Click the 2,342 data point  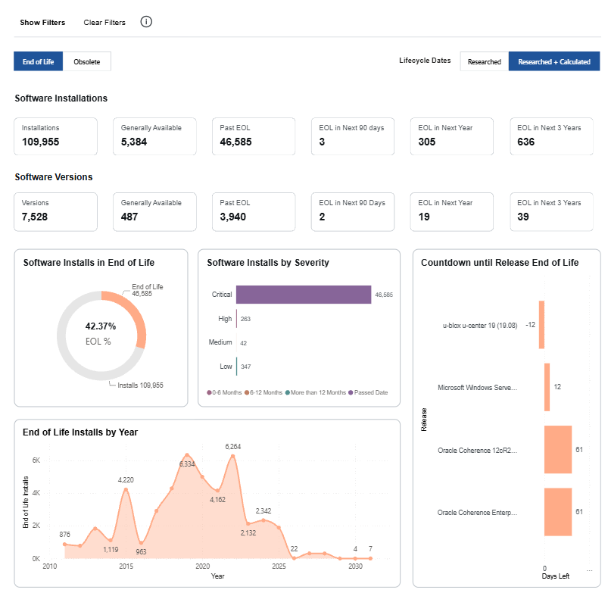(x=263, y=520)
